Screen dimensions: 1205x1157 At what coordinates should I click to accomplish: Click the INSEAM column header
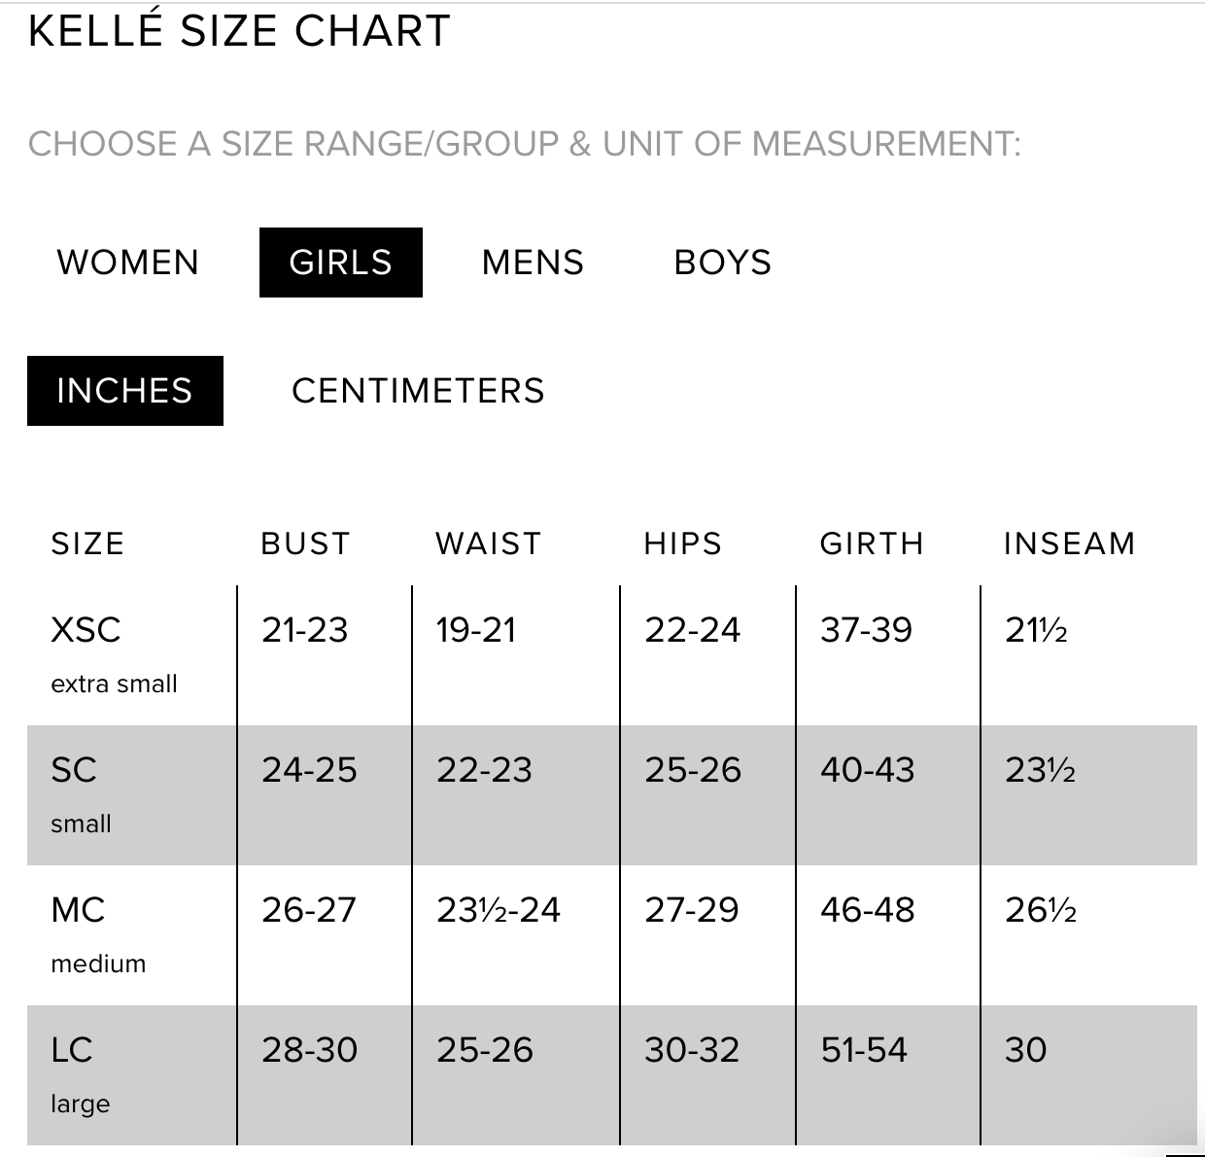(1069, 543)
